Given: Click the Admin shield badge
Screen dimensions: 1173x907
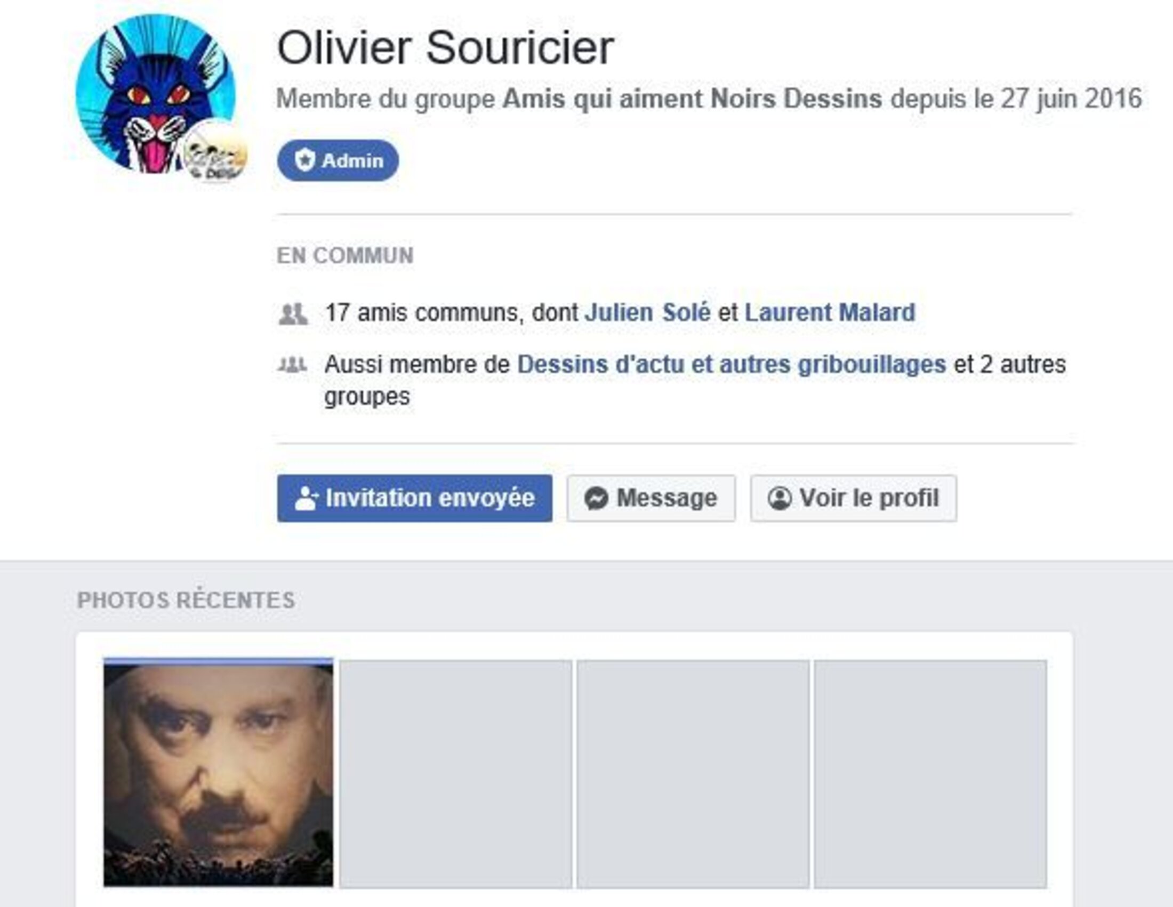Looking at the screenshot, I should pos(338,160).
